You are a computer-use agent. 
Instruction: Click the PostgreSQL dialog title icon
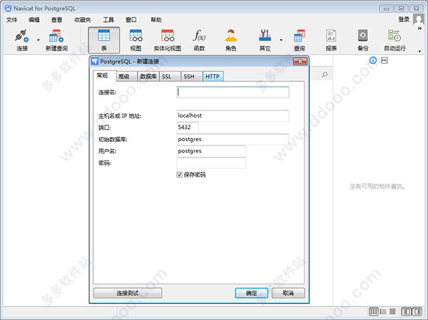coord(95,61)
